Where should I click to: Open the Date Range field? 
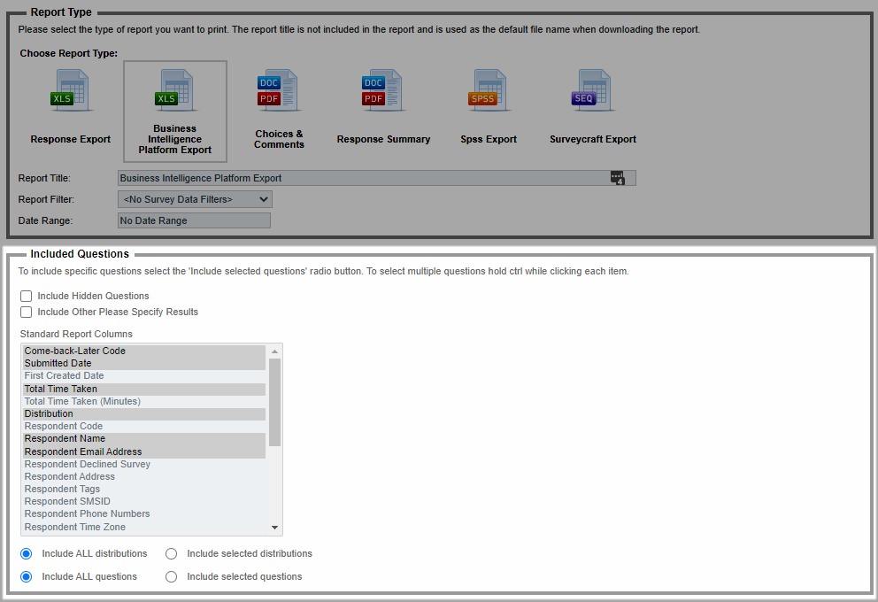[194, 221]
